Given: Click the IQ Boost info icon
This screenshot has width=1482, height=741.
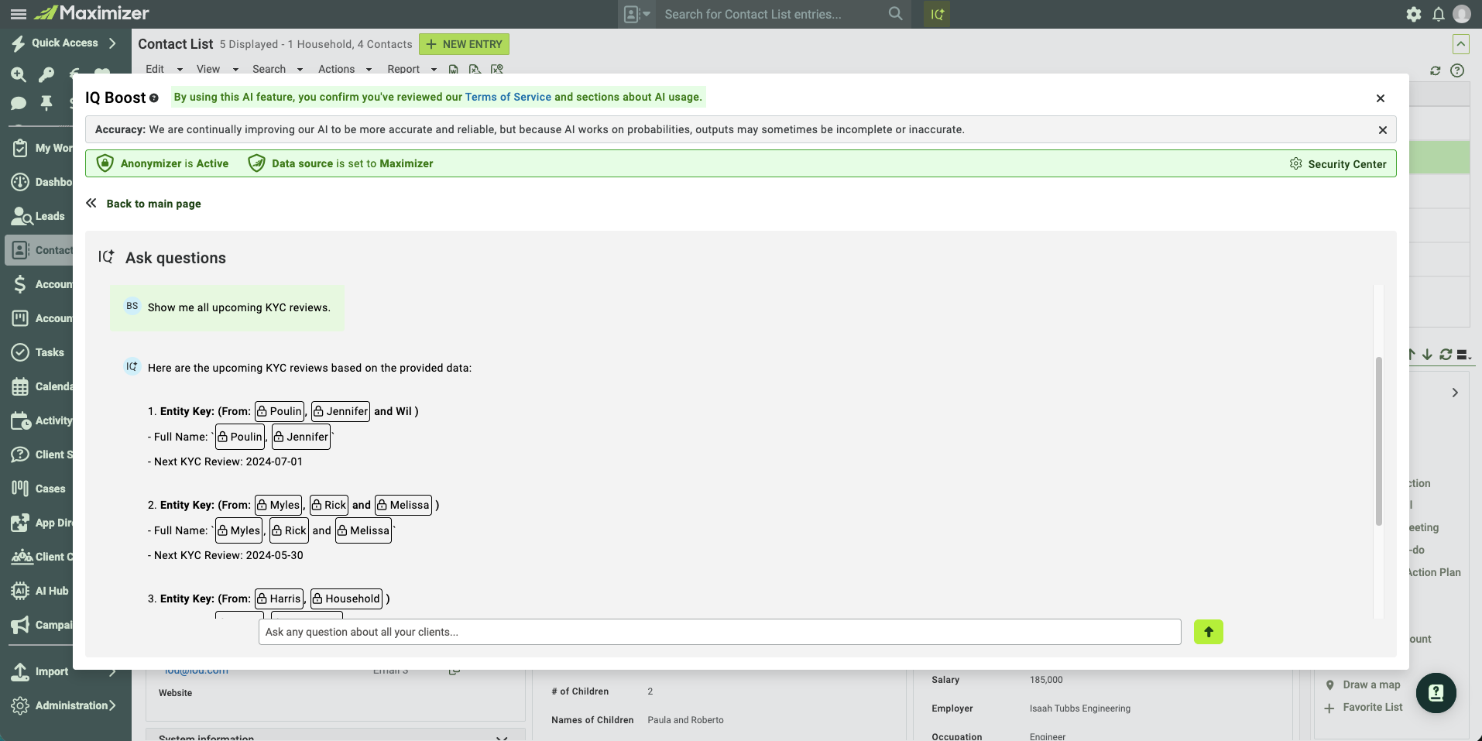Looking at the screenshot, I should click(154, 98).
